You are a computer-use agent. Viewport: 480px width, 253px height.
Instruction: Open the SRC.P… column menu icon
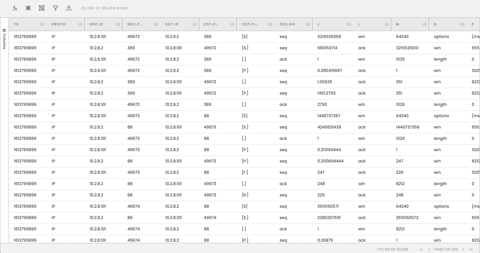(x=156, y=24)
